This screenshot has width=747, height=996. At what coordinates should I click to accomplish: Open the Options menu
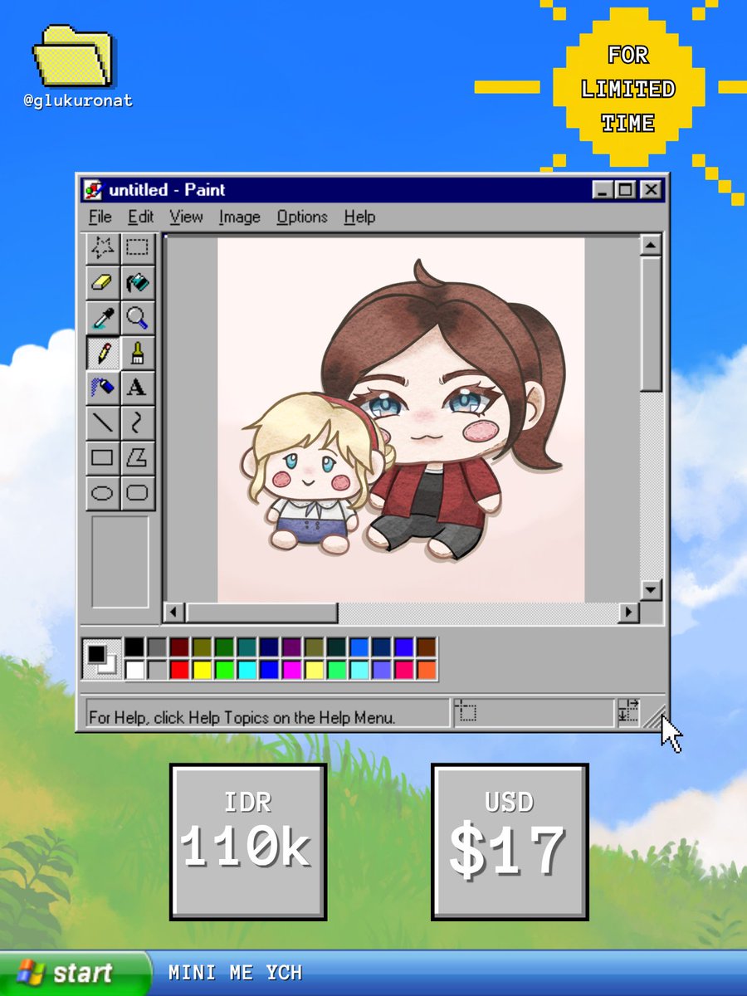(302, 217)
